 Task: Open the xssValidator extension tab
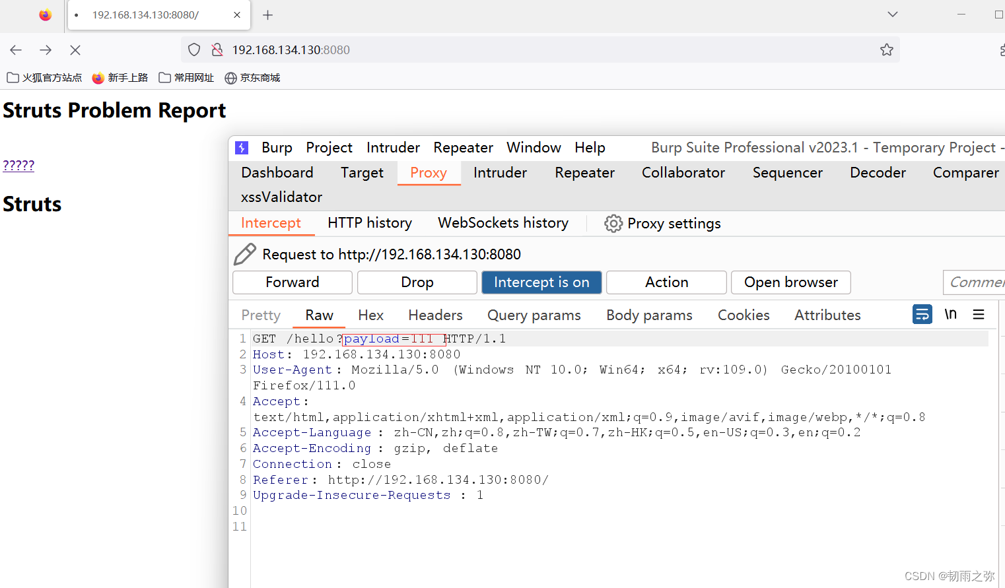[281, 197]
